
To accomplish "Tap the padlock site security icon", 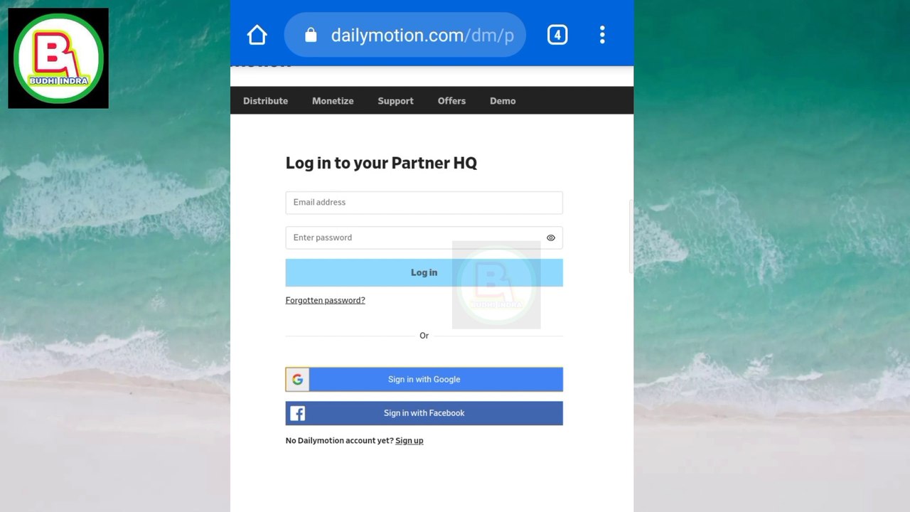I will [311, 35].
